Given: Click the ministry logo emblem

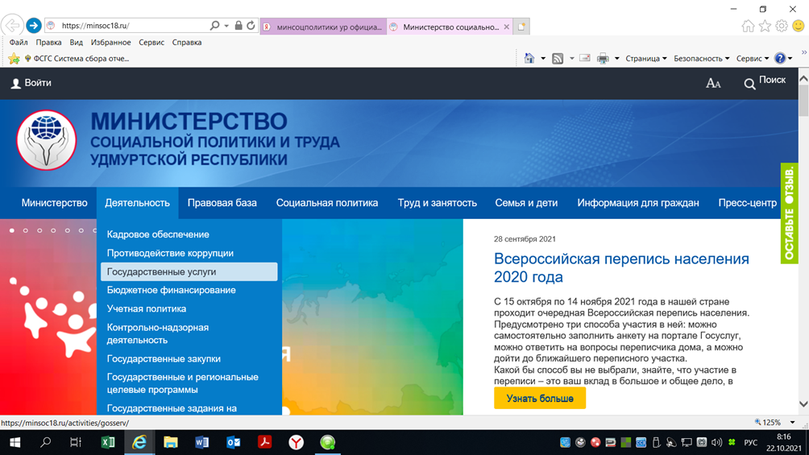Looking at the screenshot, I should (x=47, y=141).
